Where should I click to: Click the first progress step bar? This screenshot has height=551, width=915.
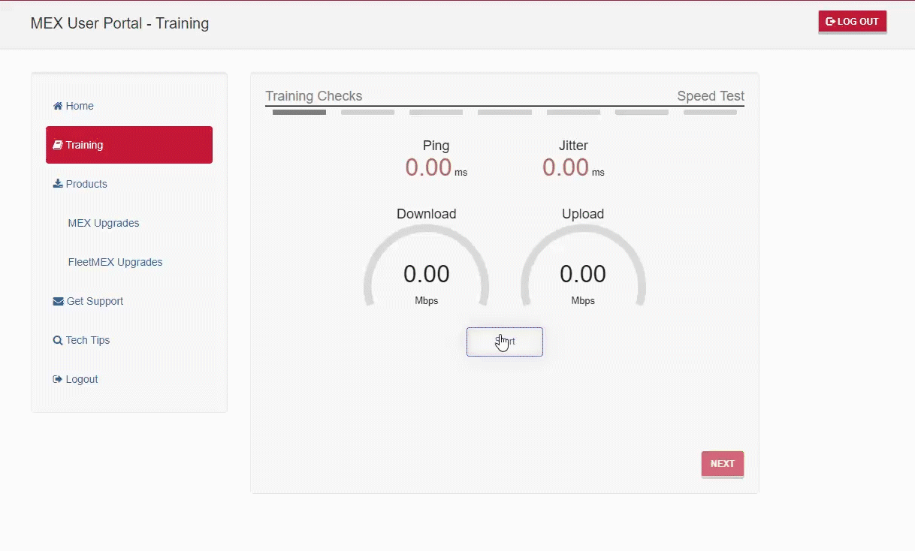pyautogui.click(x=299, y=113)
